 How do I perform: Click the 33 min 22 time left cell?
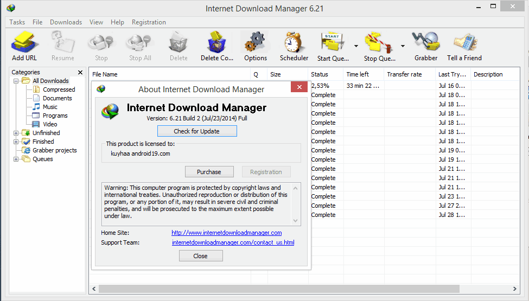[x=363, y=86]
